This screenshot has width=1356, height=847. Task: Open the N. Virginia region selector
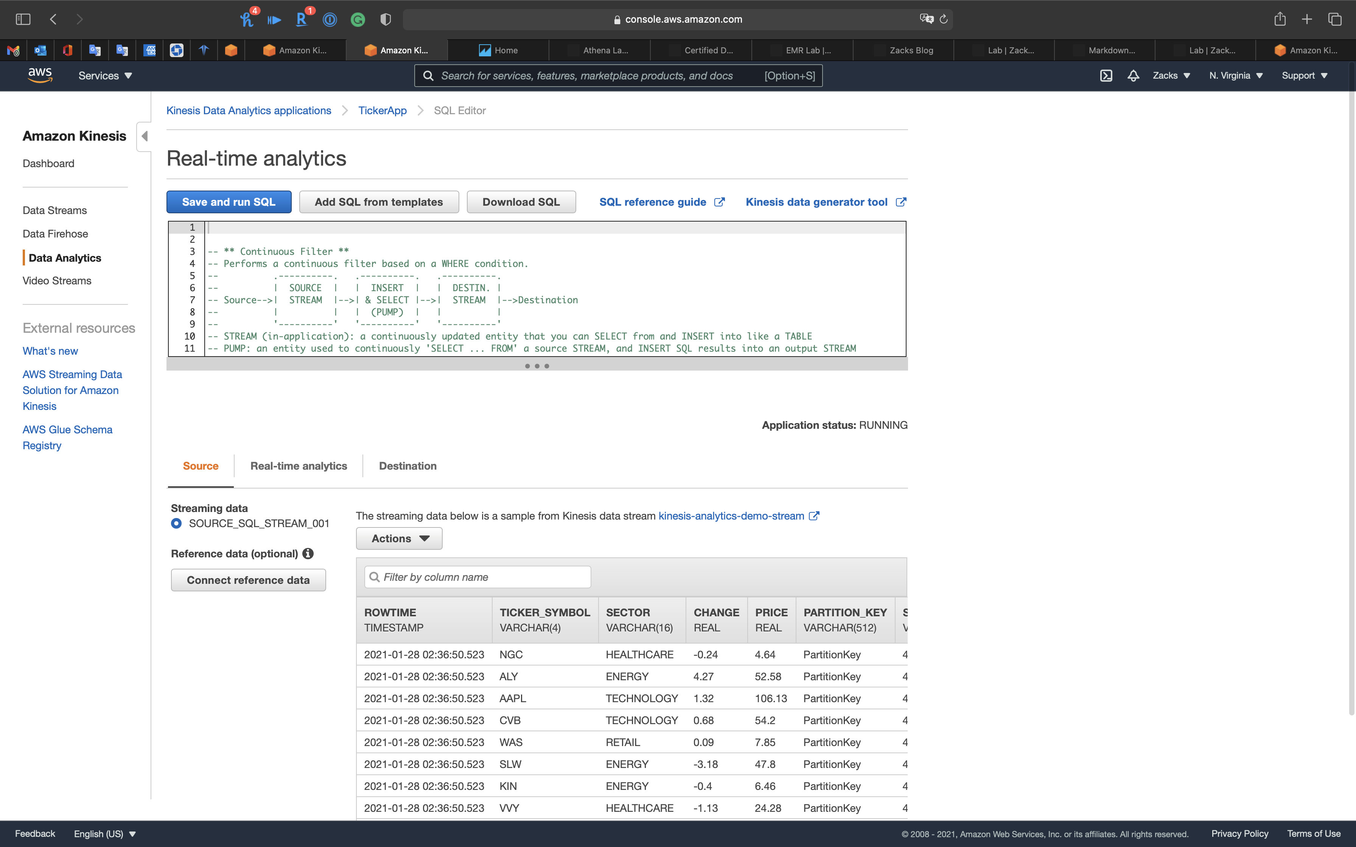[1236, 76]
